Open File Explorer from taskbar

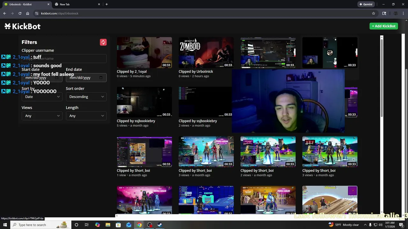click(108, 225)
